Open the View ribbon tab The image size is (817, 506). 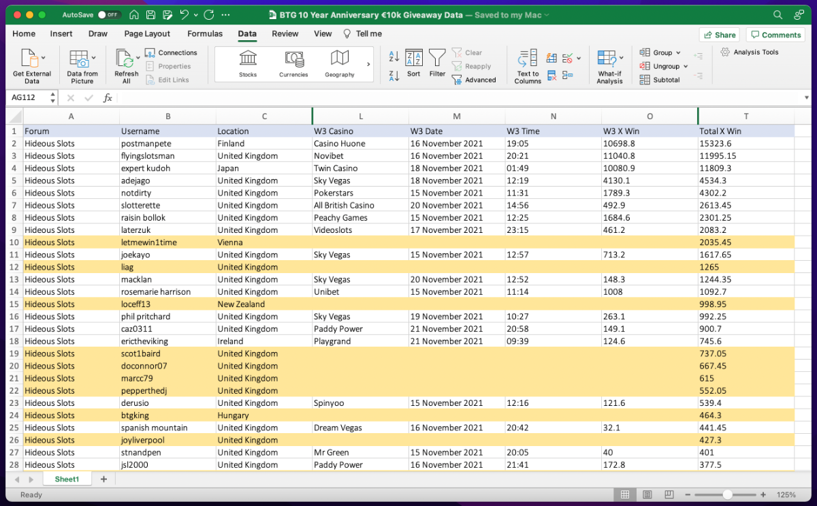323,33
